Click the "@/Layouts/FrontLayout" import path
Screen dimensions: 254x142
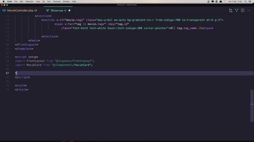click(x=73, y=61)
